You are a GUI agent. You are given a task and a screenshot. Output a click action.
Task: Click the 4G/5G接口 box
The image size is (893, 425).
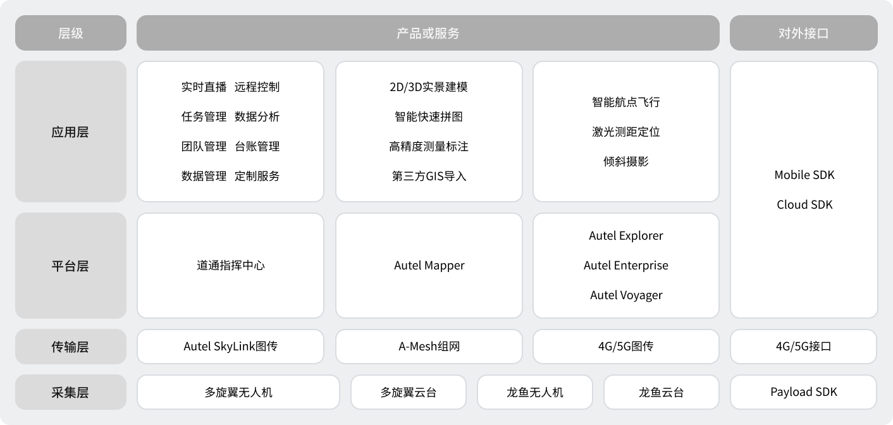click(804, 347)
